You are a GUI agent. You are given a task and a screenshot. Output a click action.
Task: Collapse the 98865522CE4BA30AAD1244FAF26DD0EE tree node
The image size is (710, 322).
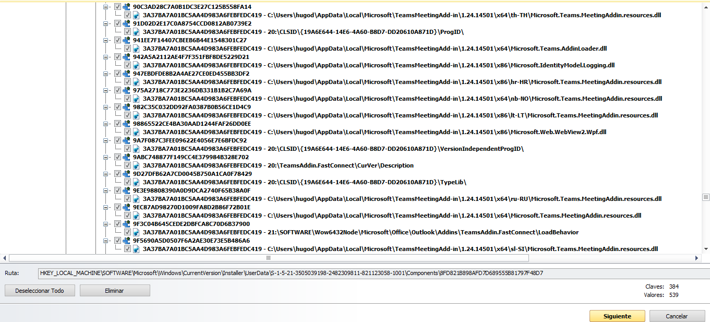pyautogui.click(x=107, y=124)
